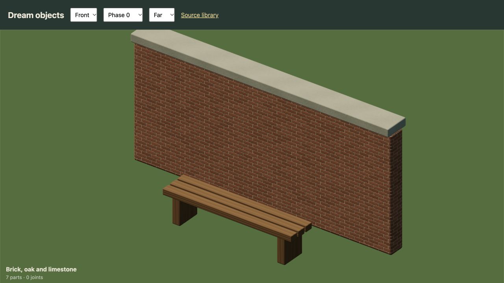504x283 pixels.
Task: Click the 'Brick, oak and limestone' caption
Action: pyautogui.click(x=41, y=269)
